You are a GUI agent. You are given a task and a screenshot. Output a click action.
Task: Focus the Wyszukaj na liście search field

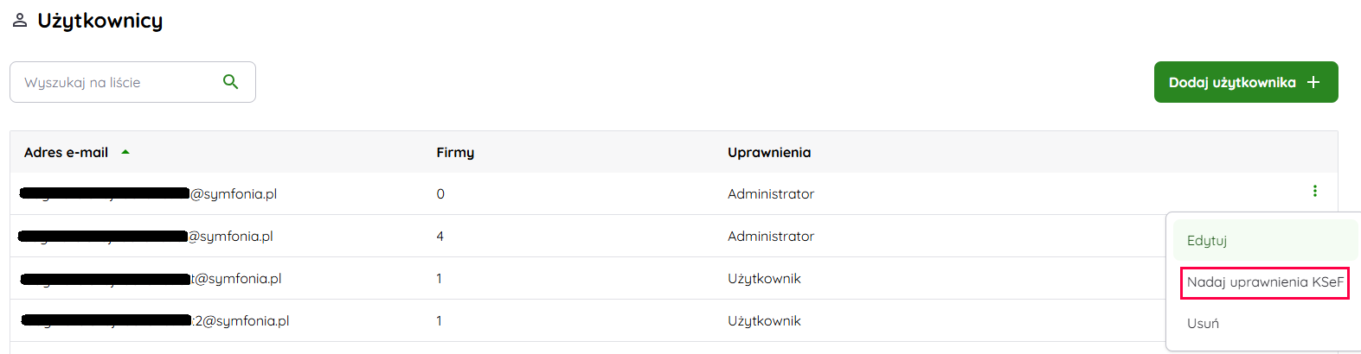[117, 82]
